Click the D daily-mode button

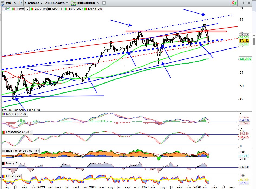[x=21, y=3]
